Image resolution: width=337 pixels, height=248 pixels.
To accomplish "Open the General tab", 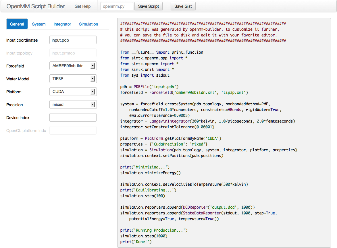I will coord(17,24).
